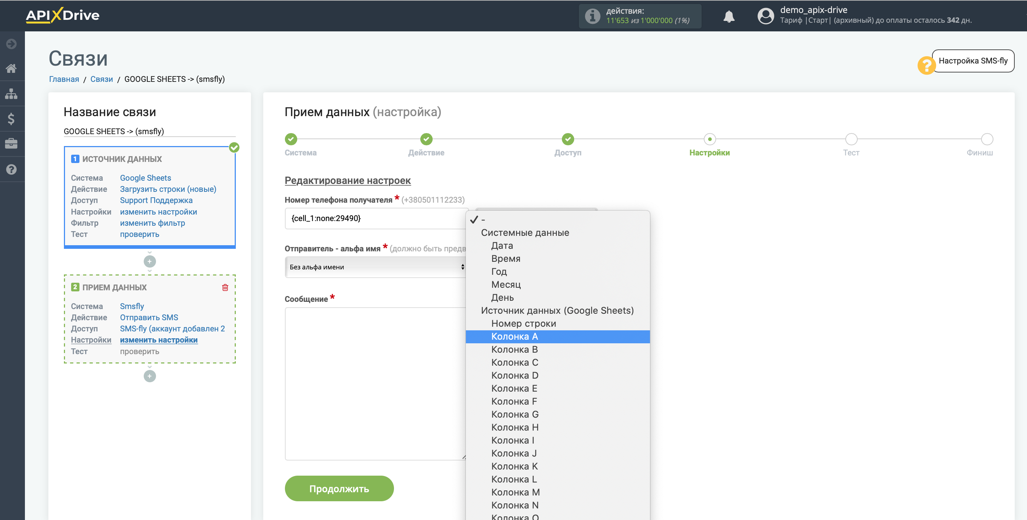
Task: Click the Доступ completed step circle
Action: 568,139
